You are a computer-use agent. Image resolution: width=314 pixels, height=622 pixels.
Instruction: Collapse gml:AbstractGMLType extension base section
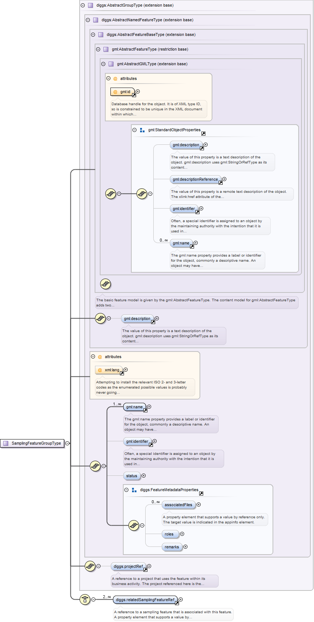tap(103, 64)
